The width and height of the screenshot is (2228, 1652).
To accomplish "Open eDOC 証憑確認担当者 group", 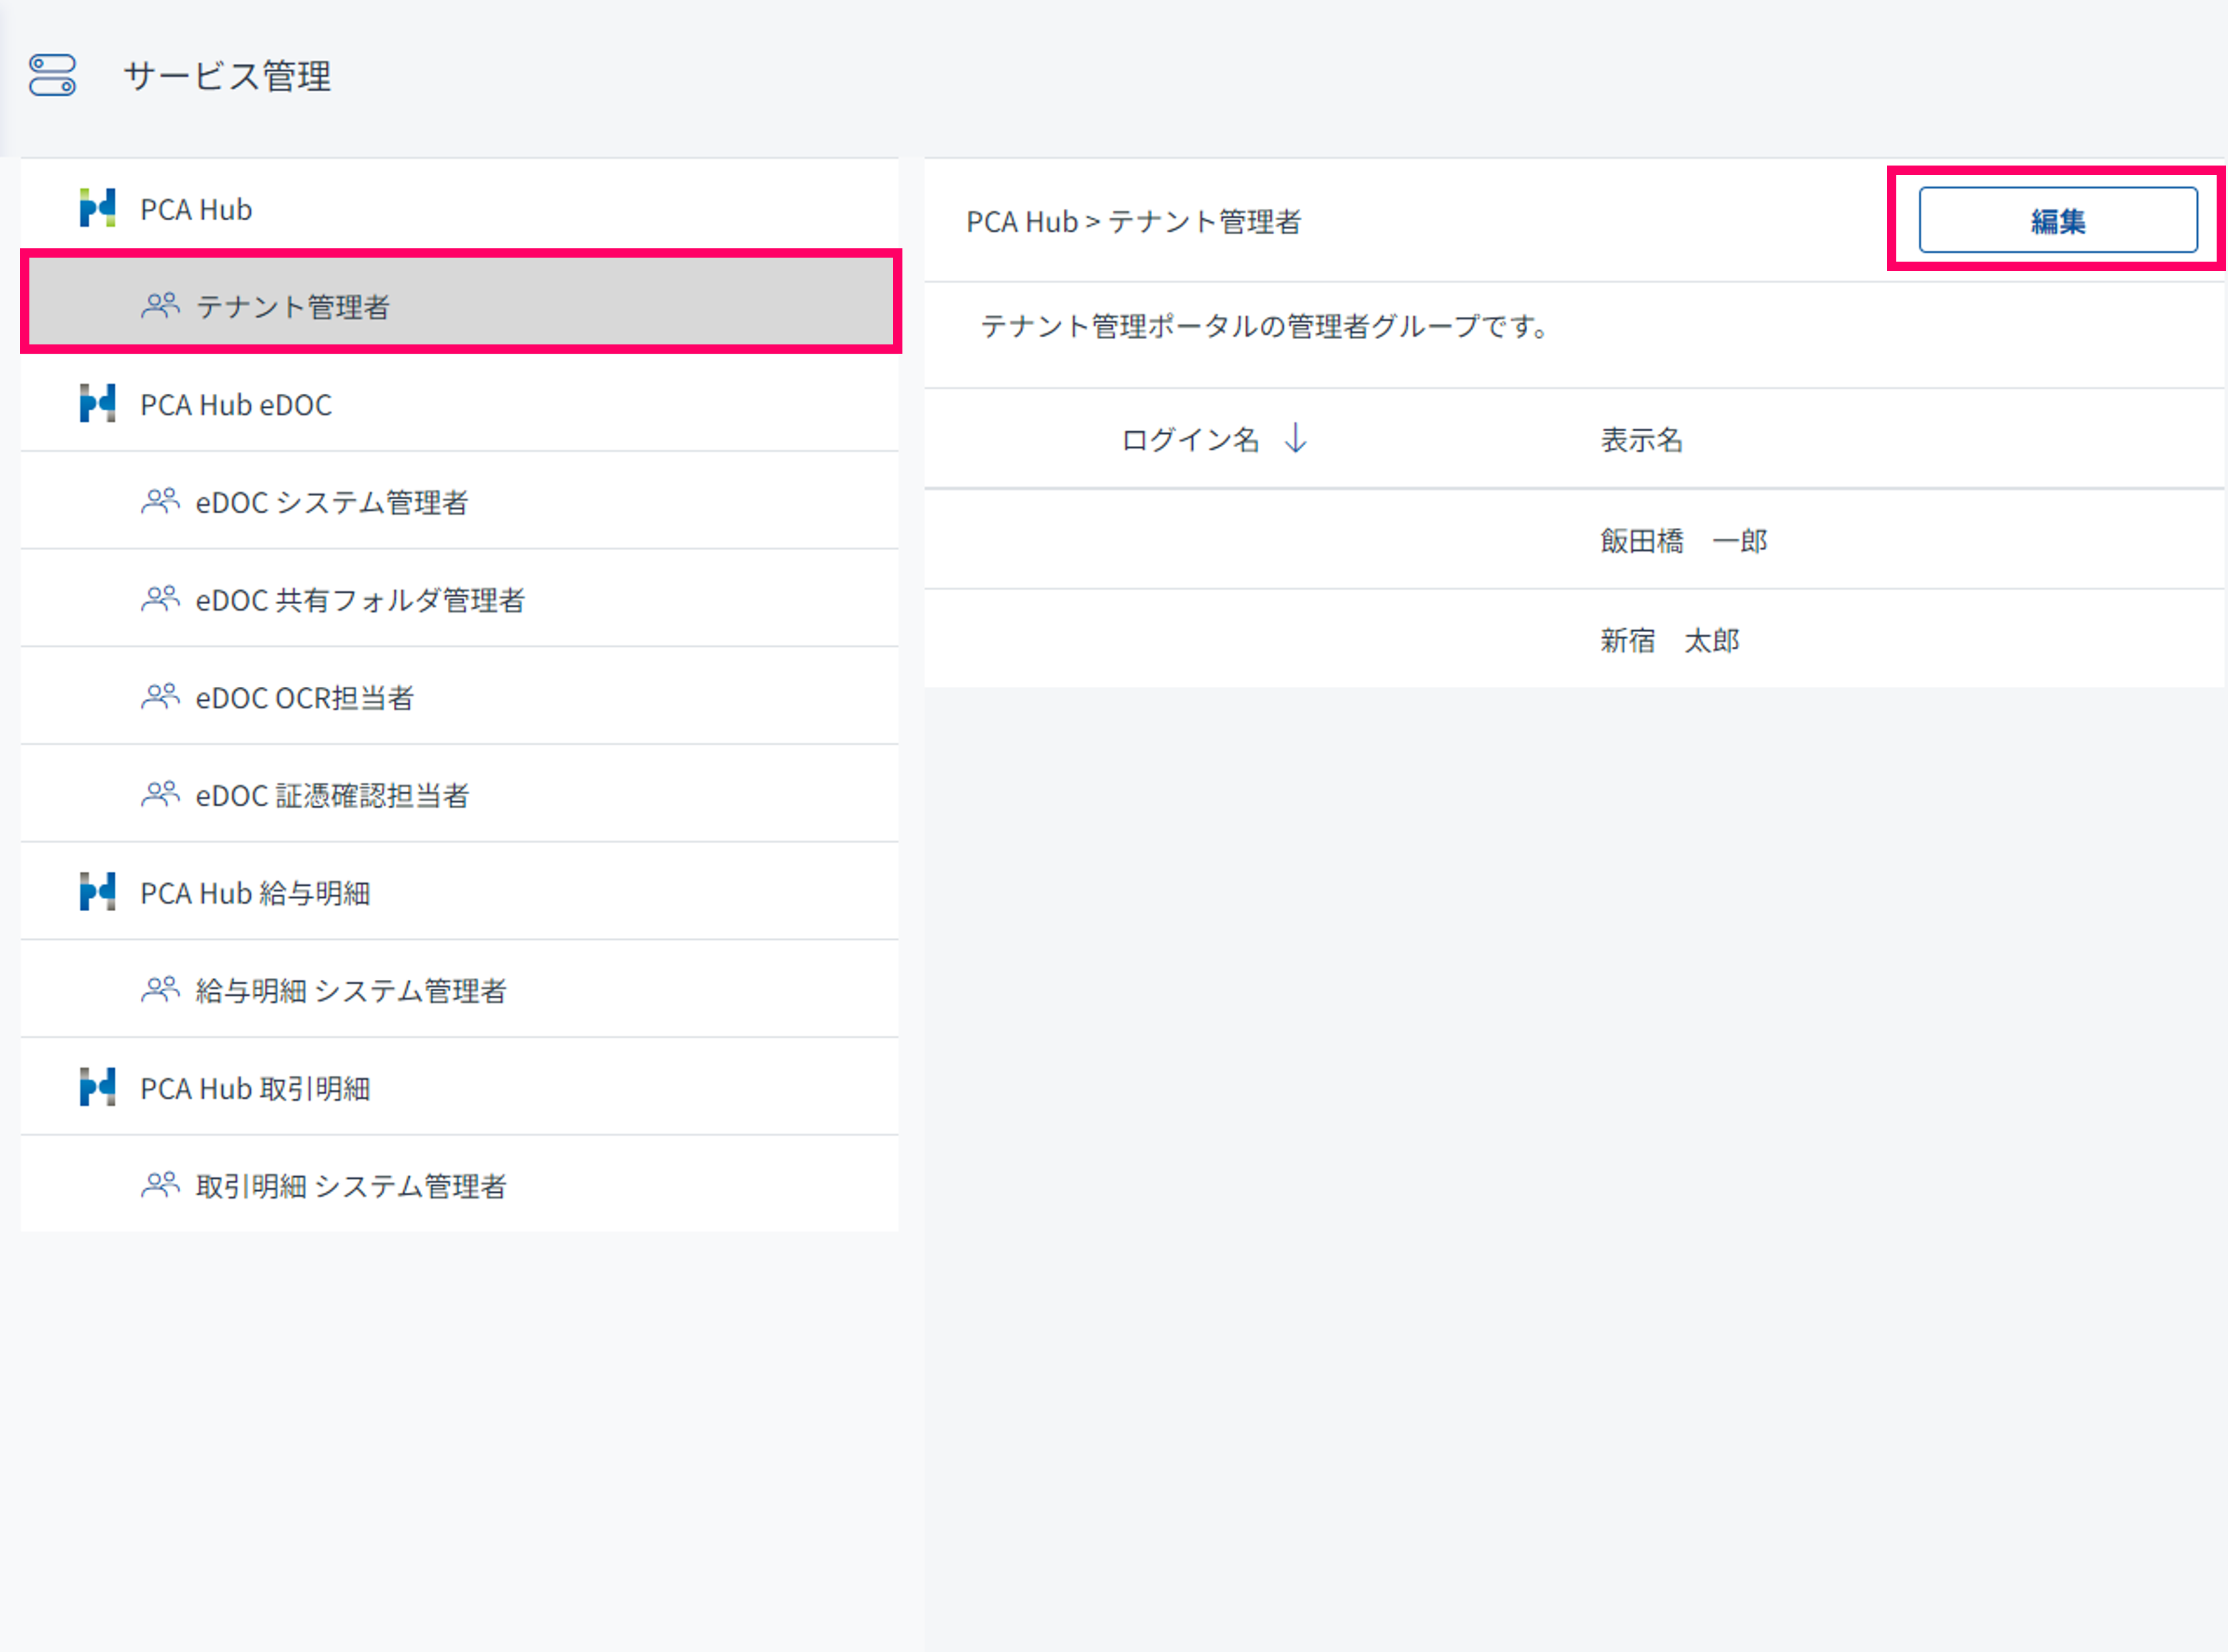I will 332,796.
